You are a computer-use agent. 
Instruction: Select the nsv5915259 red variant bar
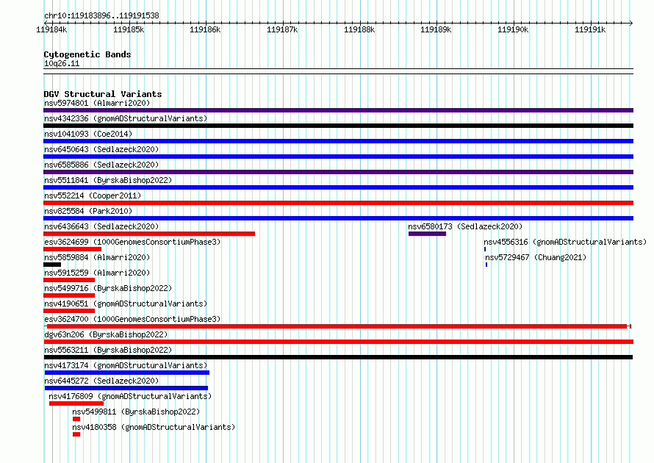[x=69, y=280]
